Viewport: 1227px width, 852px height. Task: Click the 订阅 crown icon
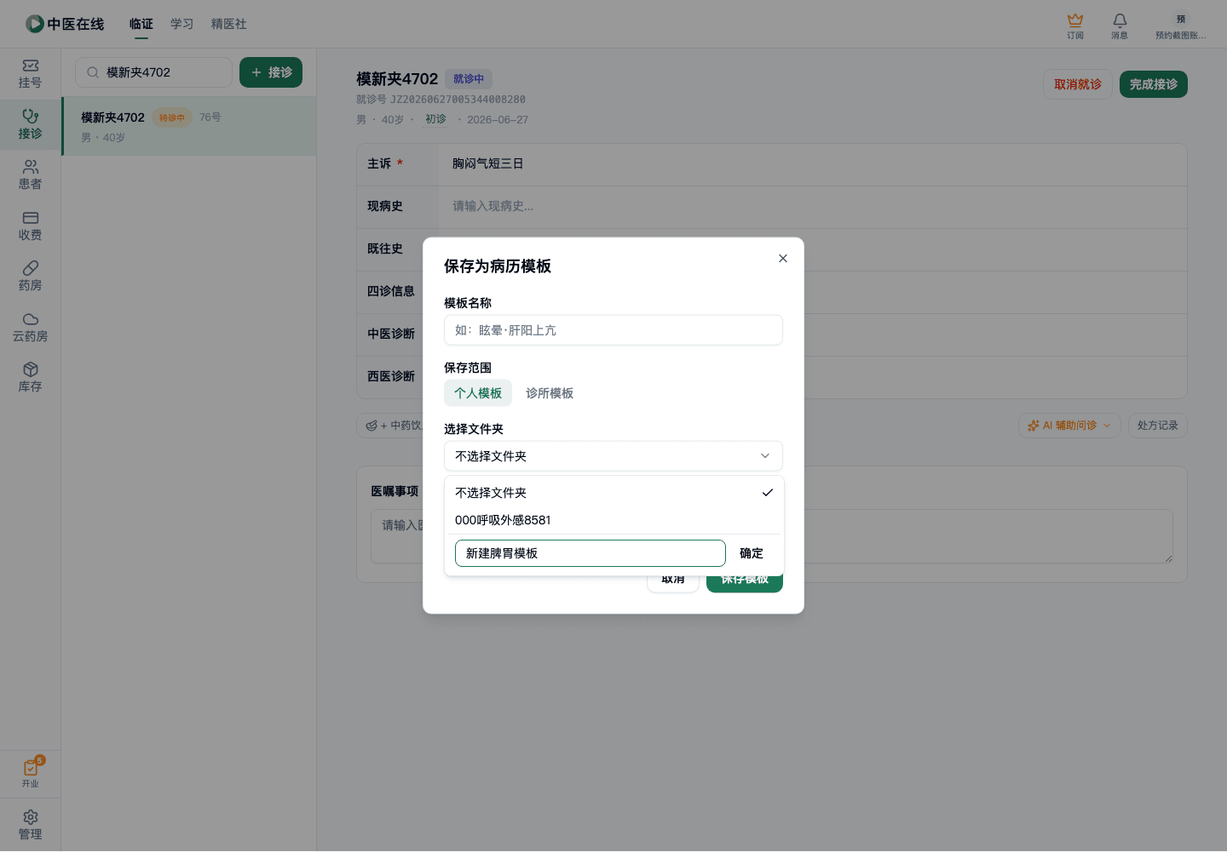[1075, 20]
